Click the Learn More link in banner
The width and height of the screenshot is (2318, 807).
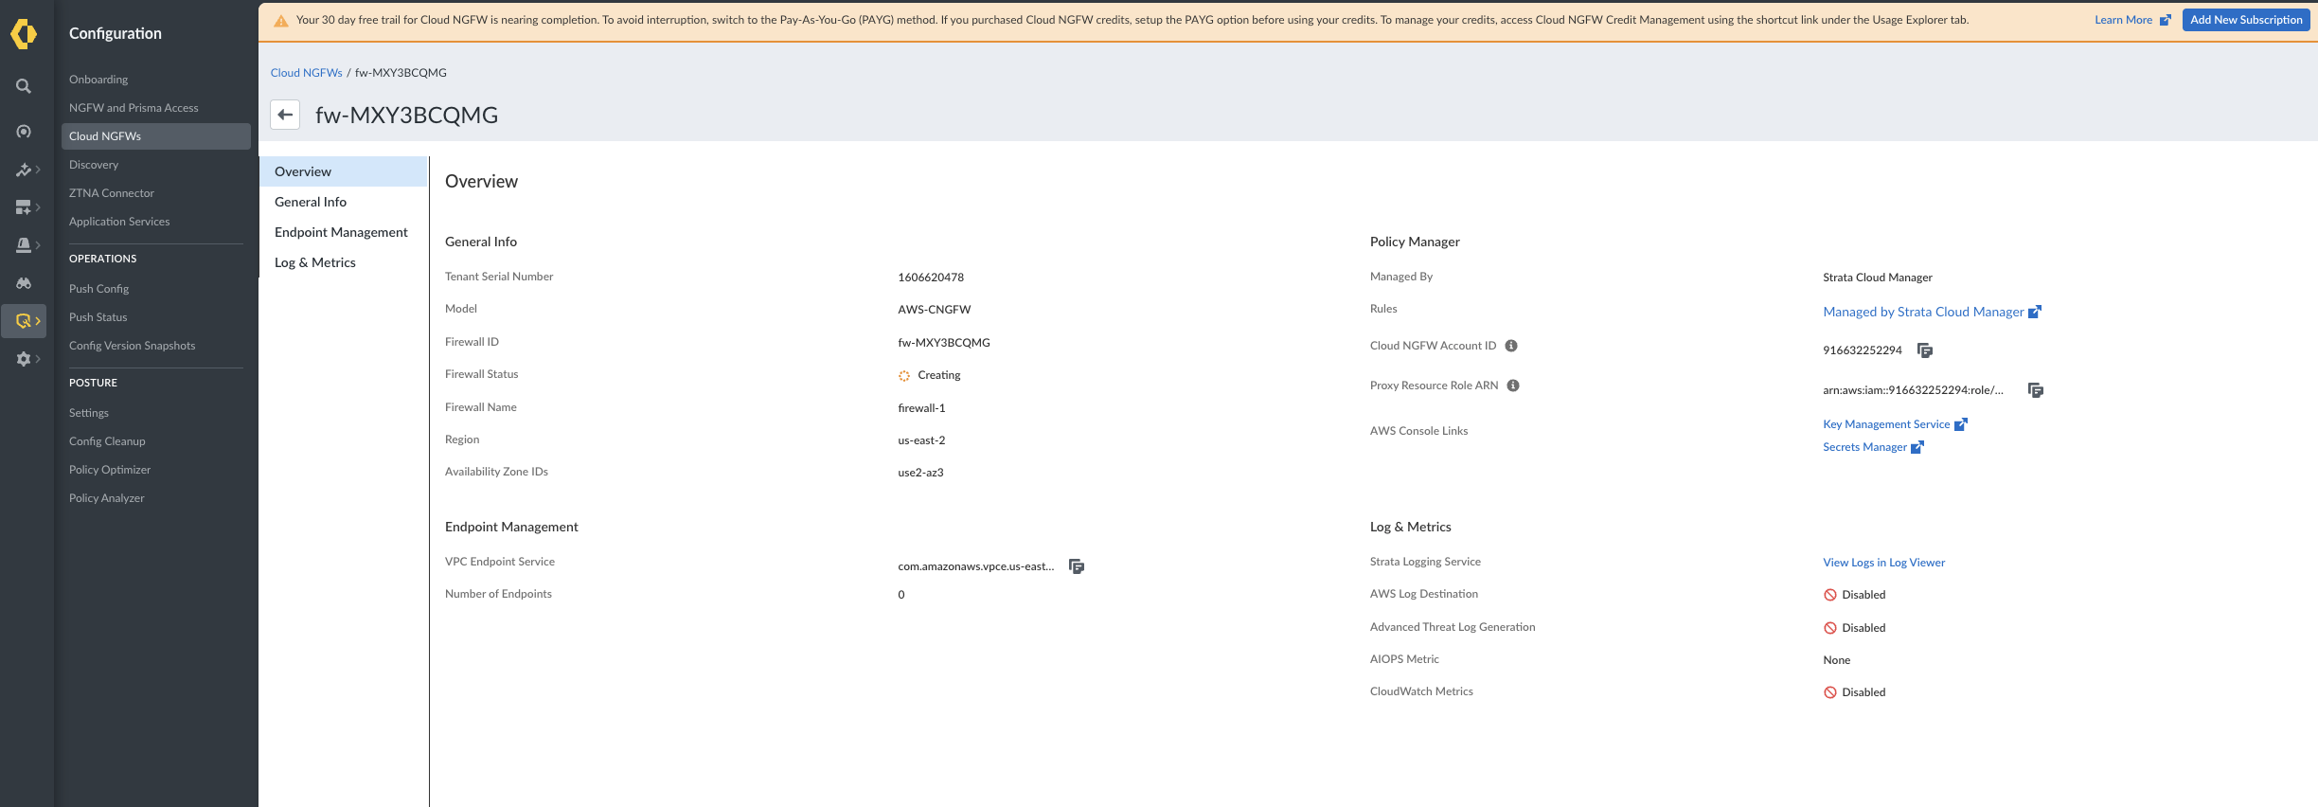tap(2132, 20)
